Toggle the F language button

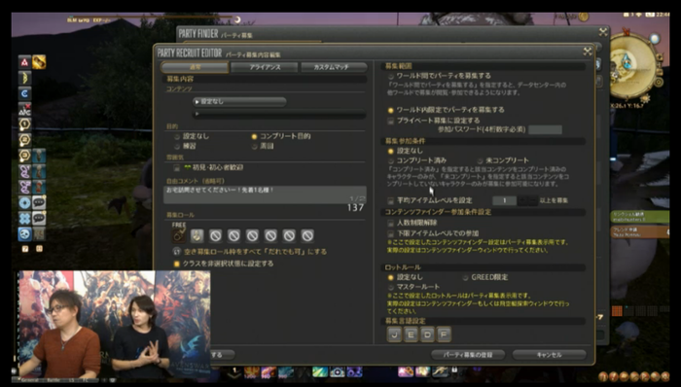coord(444,334)
